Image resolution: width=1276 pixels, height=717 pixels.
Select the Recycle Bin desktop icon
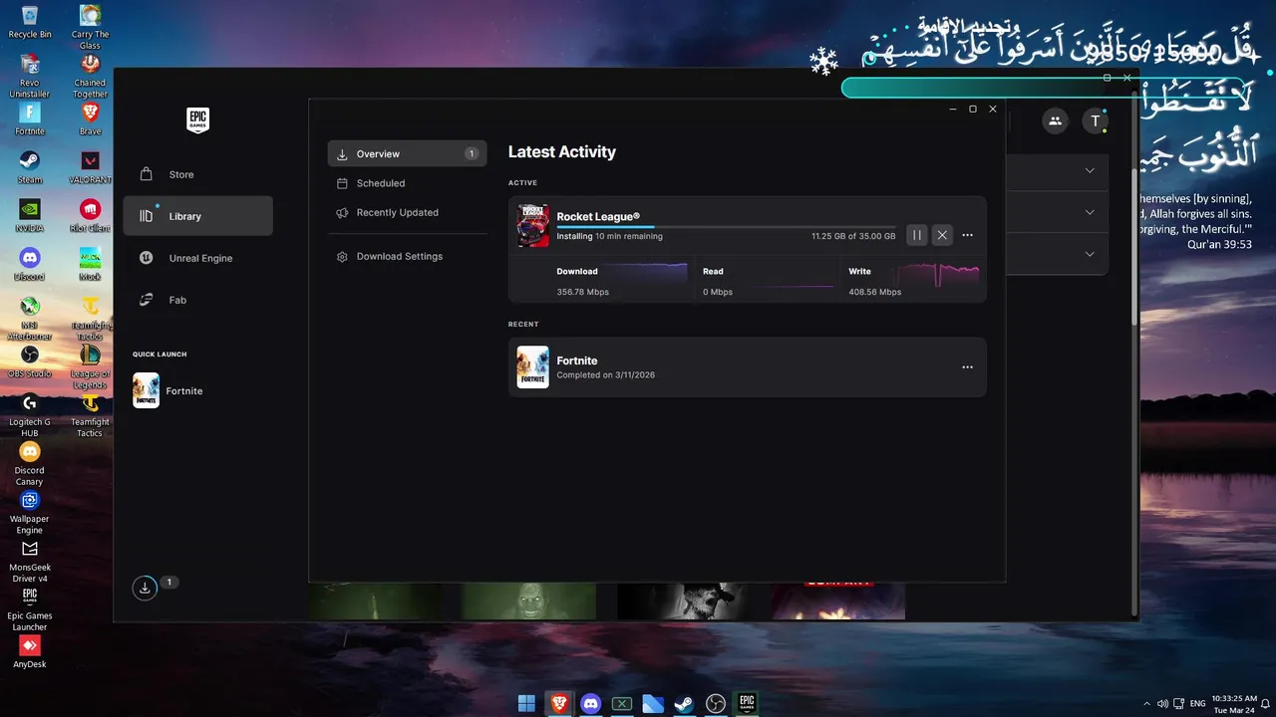pyautogui.click(x=30, y=22)
